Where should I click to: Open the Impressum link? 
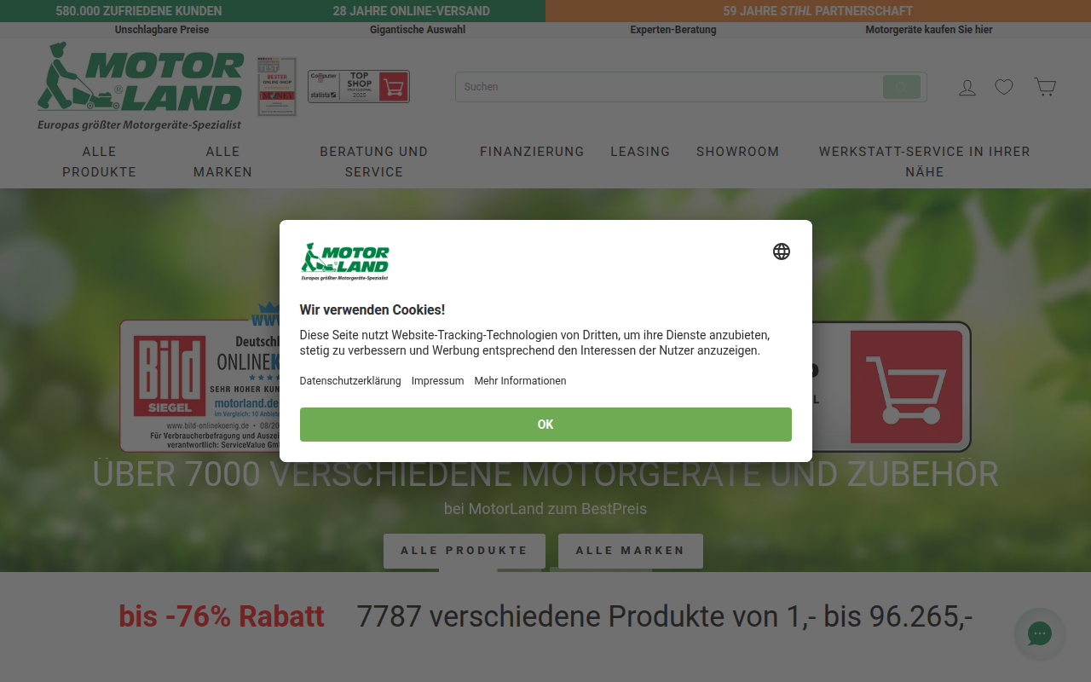(x=437, y=381)
